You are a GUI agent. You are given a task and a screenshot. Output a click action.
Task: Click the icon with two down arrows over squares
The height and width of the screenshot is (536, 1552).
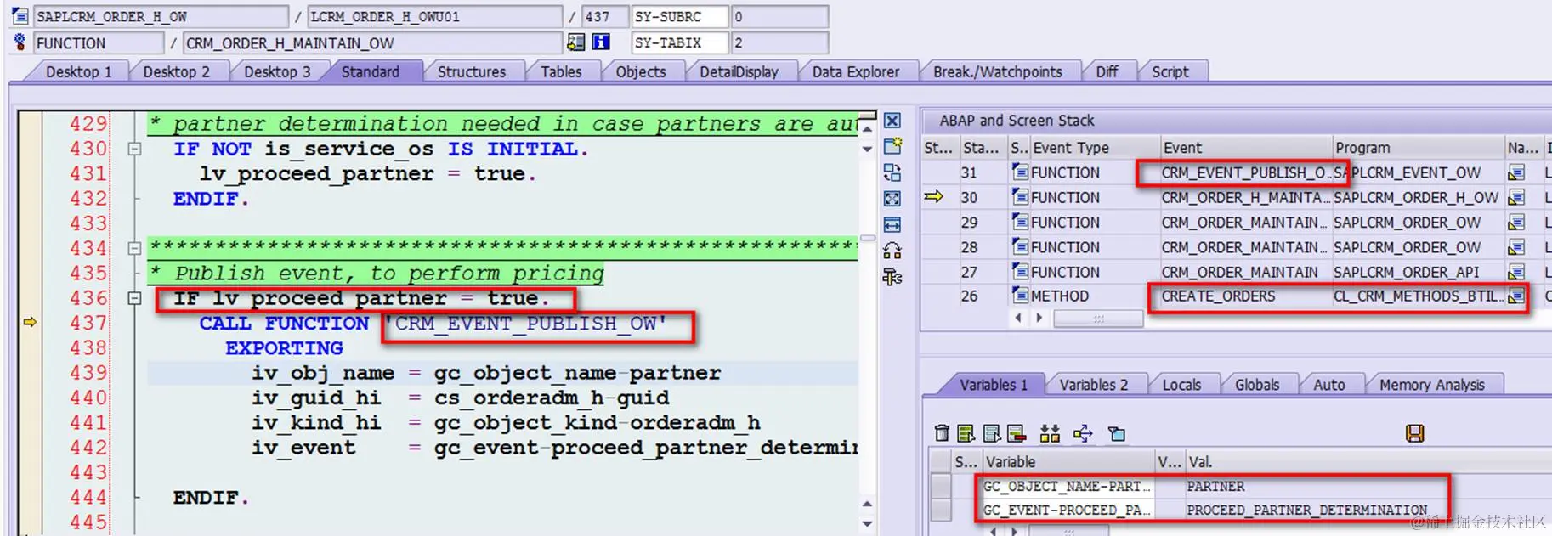(x=1050, y=433)
